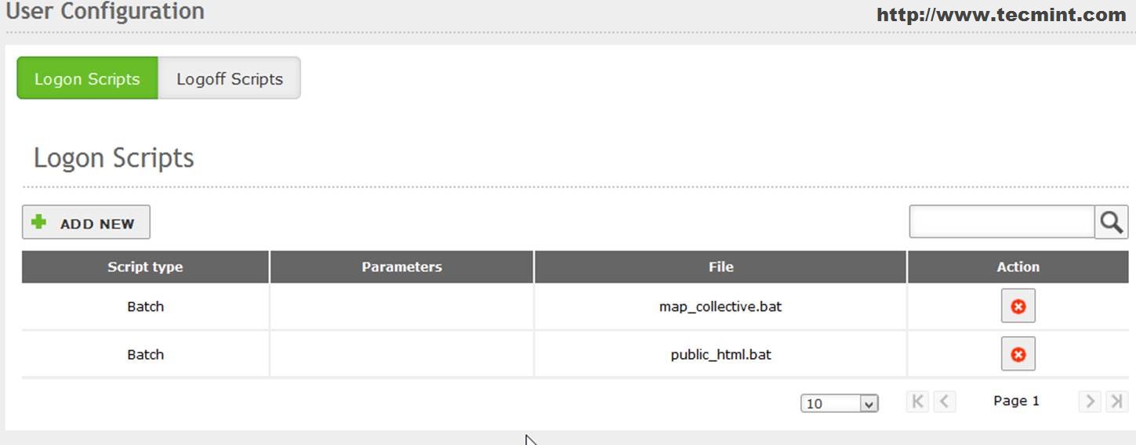Select the map_collective.bat file cell
Screen dimensions: 1136x445
[720, 306]
